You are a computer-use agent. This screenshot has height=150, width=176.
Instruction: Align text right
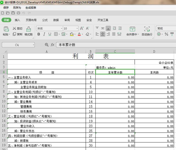(108, 34)
